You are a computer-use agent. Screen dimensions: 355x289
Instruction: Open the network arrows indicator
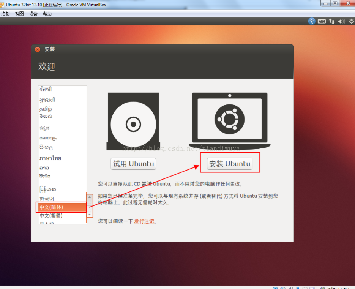tap(332, 21)
